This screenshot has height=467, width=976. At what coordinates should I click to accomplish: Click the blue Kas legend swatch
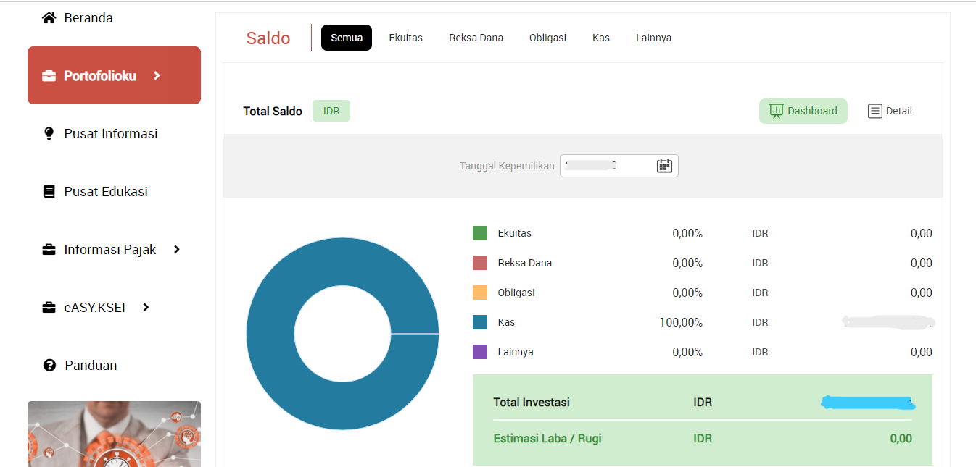click(480, 322)
